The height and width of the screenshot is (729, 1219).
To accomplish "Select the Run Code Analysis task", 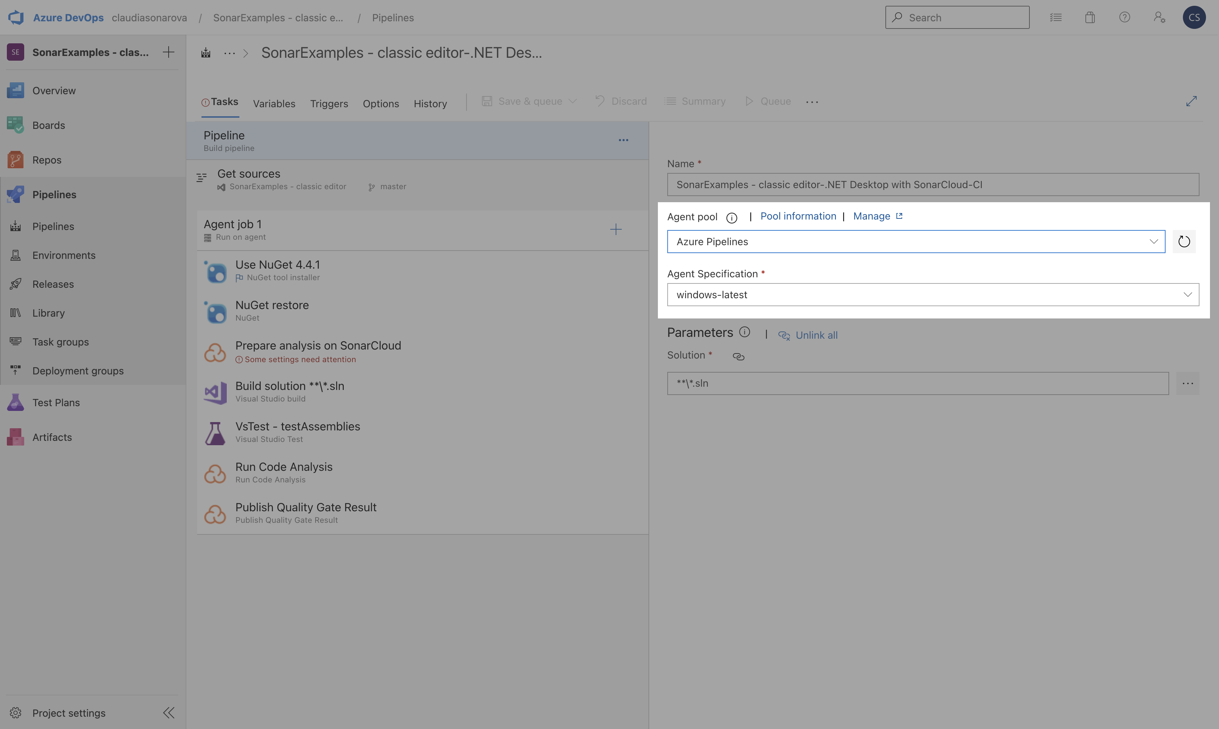I will [422, 474].
